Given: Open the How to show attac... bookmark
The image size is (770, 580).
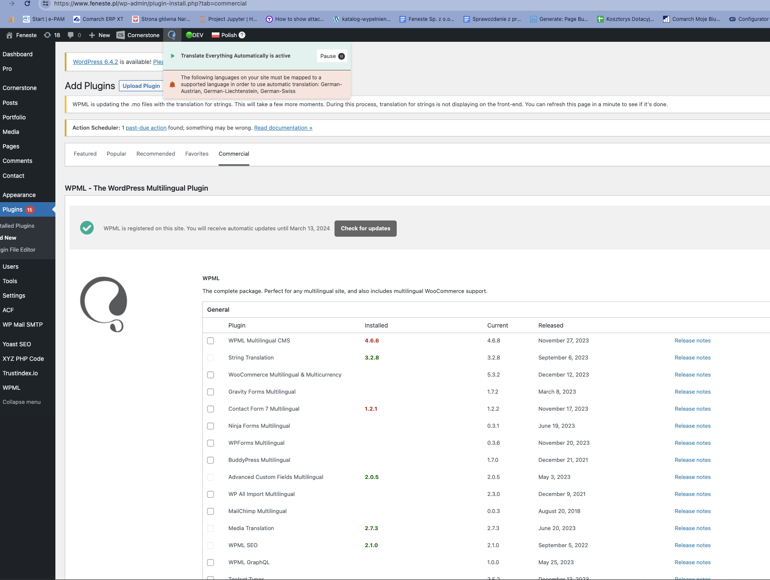Looking at the screenshot, I should coord(295,19).
